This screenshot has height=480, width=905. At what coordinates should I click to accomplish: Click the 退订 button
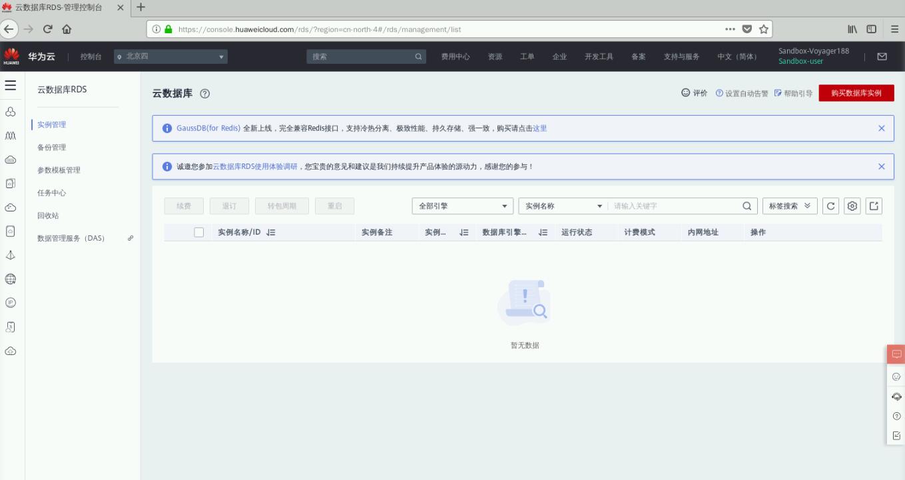point(229,206)
